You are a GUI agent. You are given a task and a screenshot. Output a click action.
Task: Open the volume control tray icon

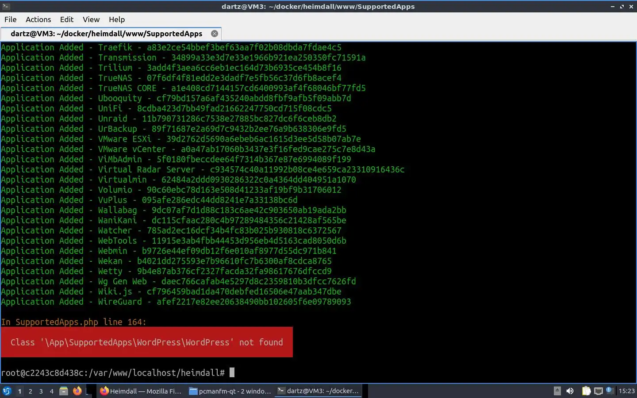click(x=570, y=391)
